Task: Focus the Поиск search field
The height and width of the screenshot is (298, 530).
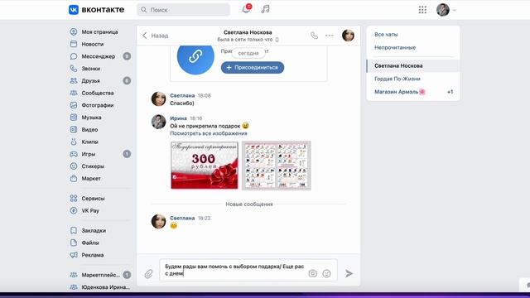Action: coord(184,10)
